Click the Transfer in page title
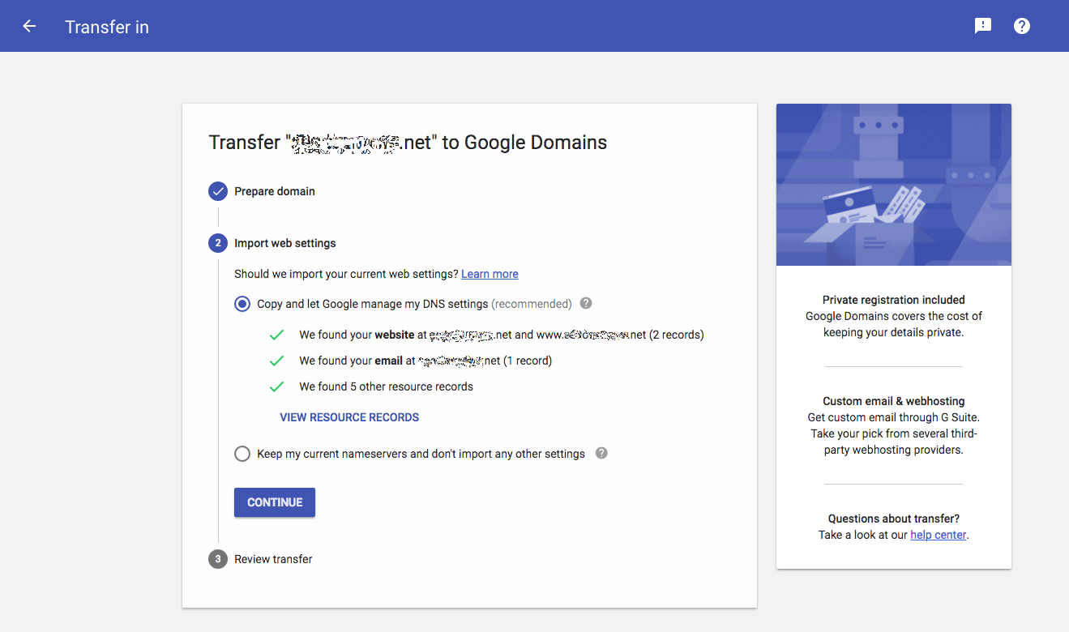Image resolution: width=1069 pixels, height=632 pixels. 107,27
